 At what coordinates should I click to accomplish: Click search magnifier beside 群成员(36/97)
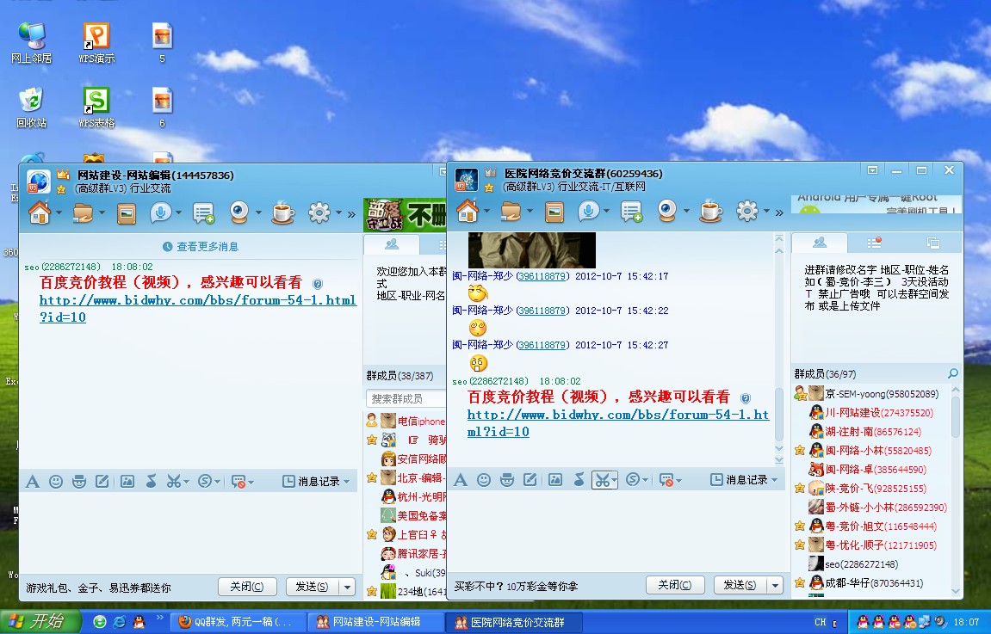pos(952,373)
